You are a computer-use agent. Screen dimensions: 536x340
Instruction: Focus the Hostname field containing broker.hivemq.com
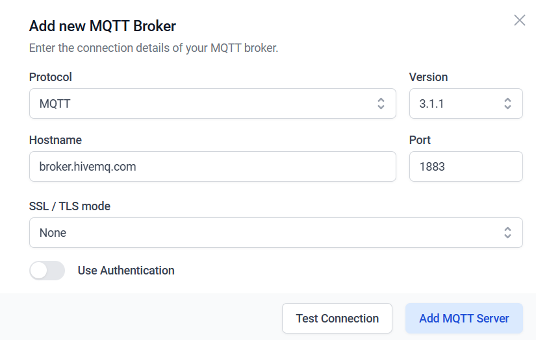[212, 167]
